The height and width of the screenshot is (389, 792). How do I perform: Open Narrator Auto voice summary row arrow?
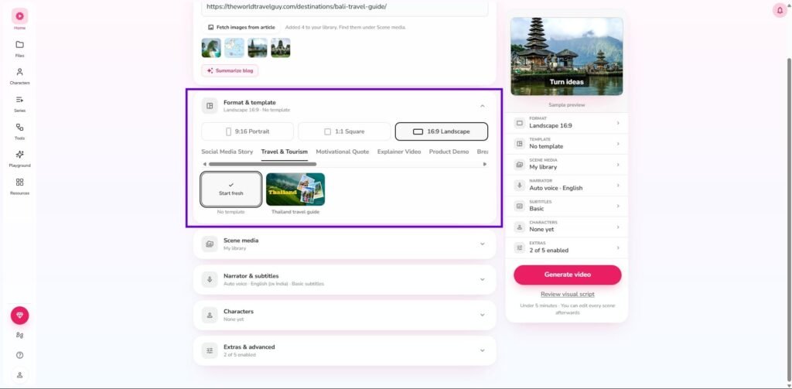tap(618, 186)
